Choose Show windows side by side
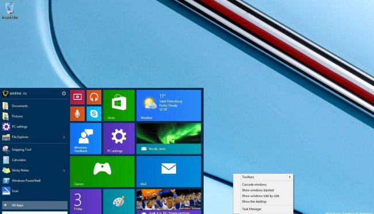This screenshot has height=214, width=374. (x=264, y=196)
